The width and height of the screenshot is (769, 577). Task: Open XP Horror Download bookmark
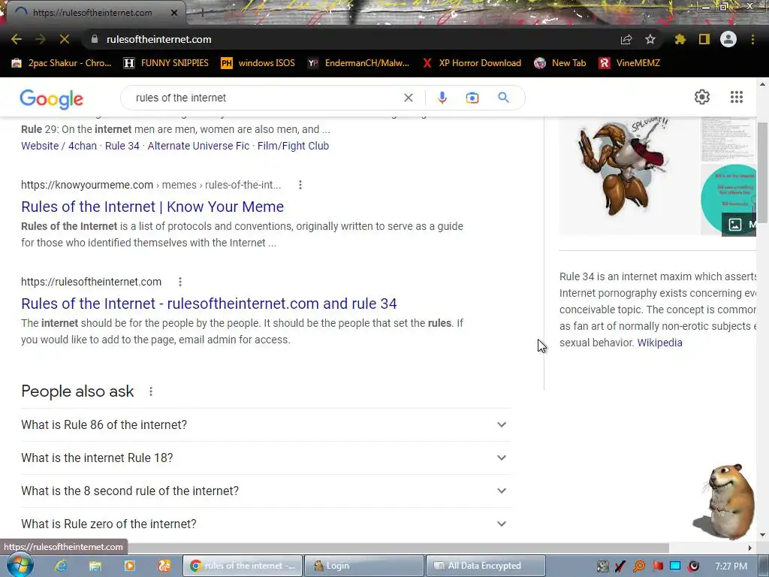click(472, 63)
